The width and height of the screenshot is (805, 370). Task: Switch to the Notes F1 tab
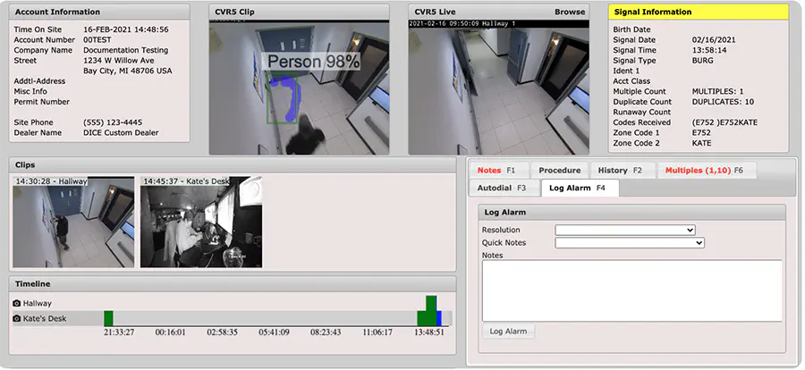497,171
